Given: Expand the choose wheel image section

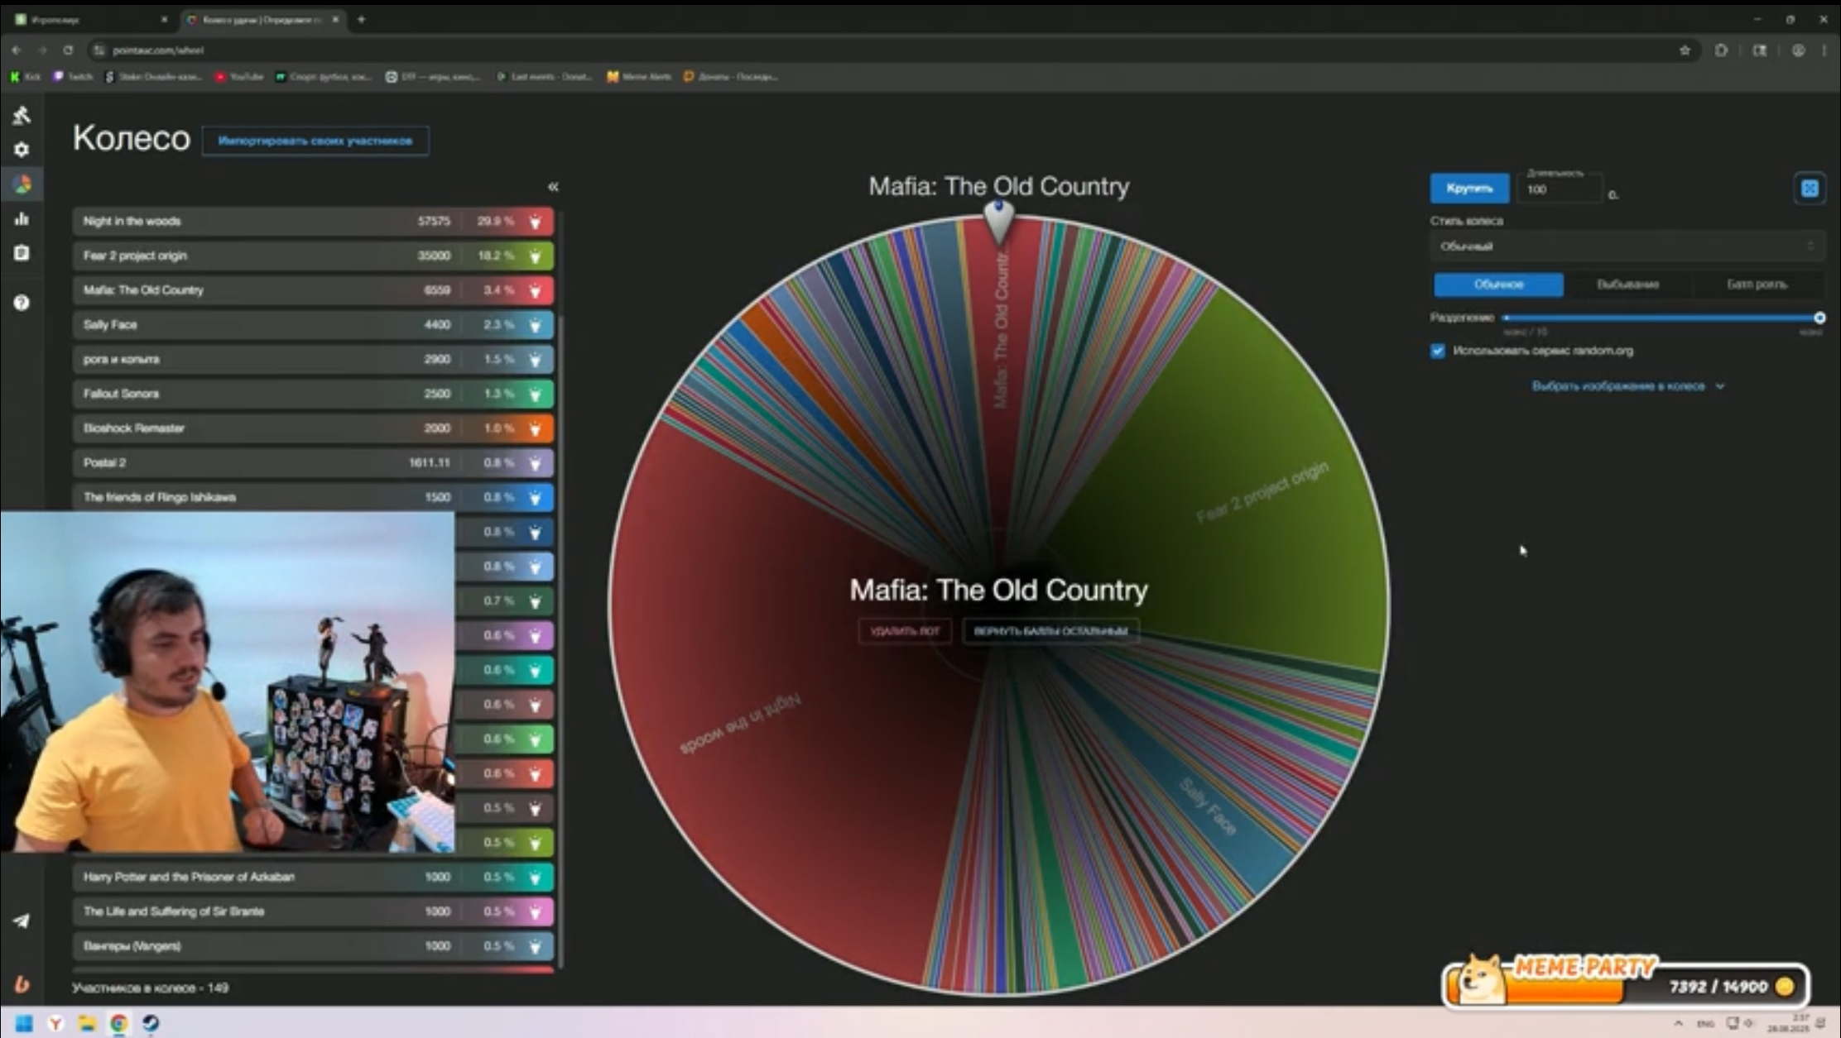Looking at the screenshot, I should [1627, 386].
